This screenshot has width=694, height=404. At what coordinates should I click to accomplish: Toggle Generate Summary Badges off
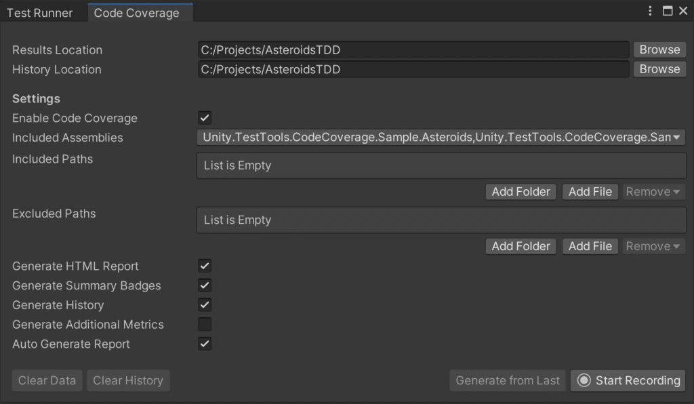point(204,285)
